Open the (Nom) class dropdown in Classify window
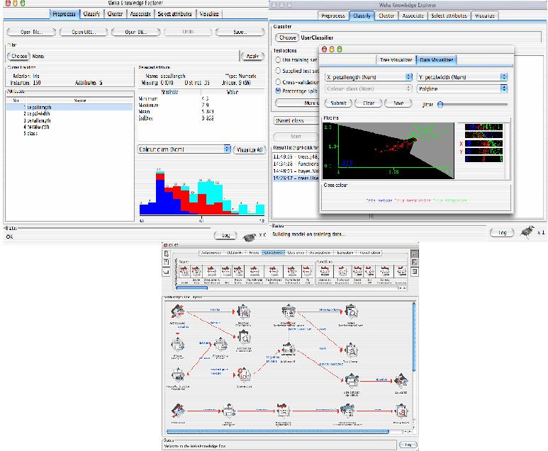 coord(296,121)
